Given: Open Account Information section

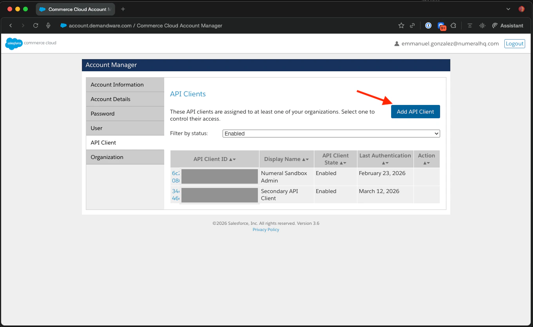Looking at the screenshot, I should point(125,85).
